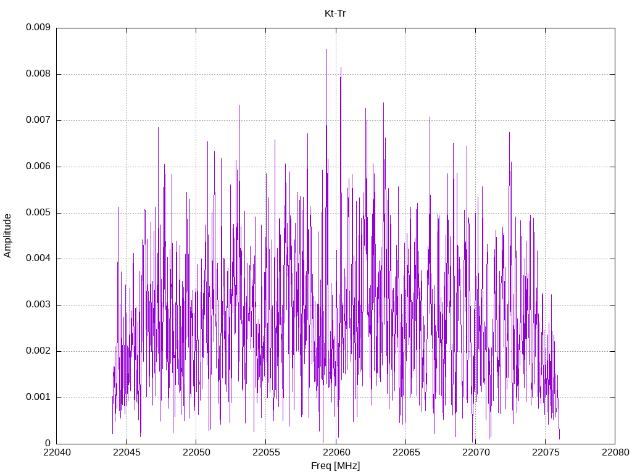Viewport: 632px width, 474px height.
Task: Click the plot title 'Kt-Tr'
Action: pyautogui.click(x=335, y=14)
